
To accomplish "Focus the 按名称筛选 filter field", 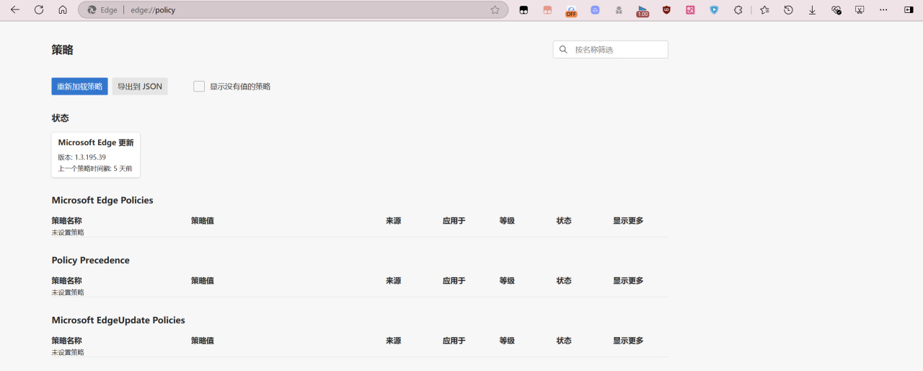I will coord(611,50).
